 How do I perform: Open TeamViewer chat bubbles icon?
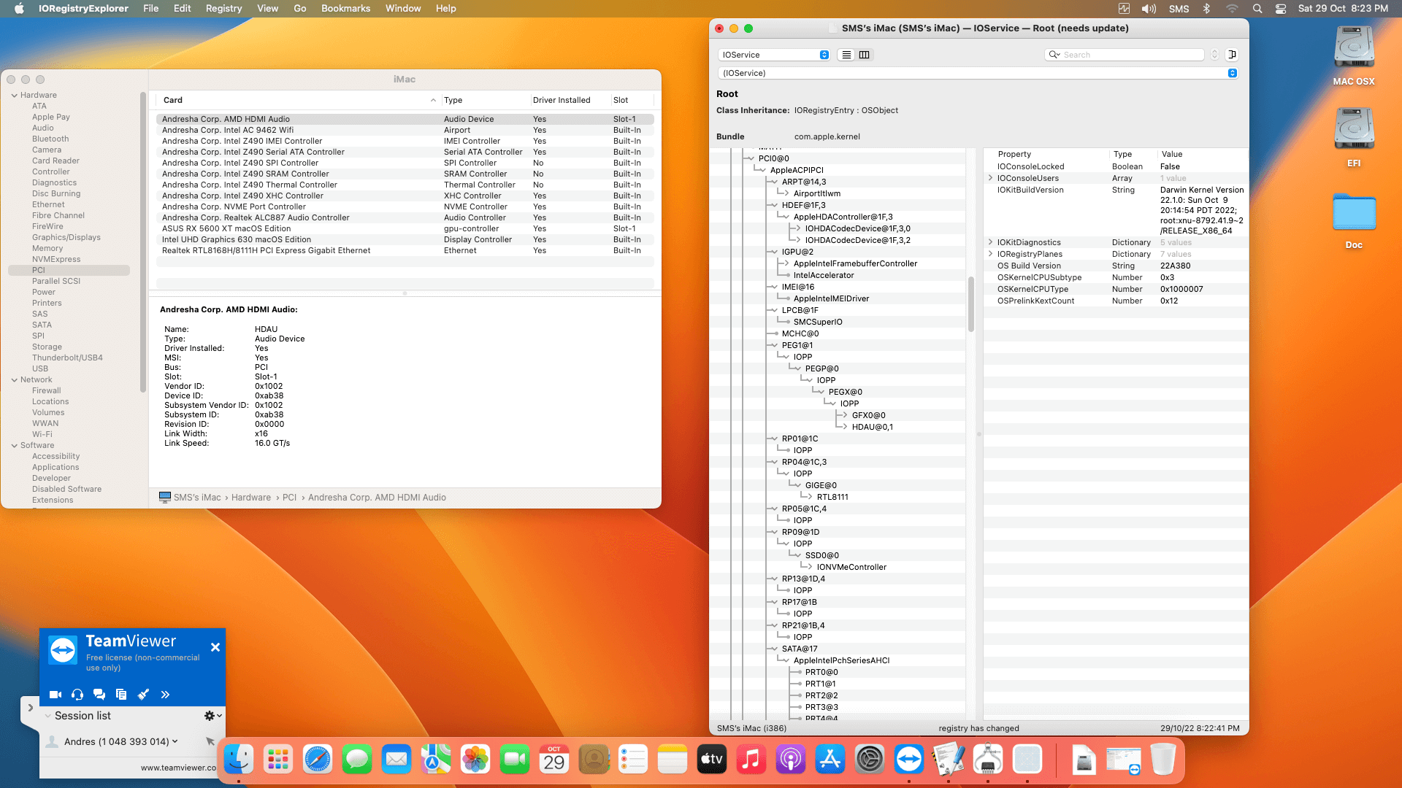click(99, 695)
